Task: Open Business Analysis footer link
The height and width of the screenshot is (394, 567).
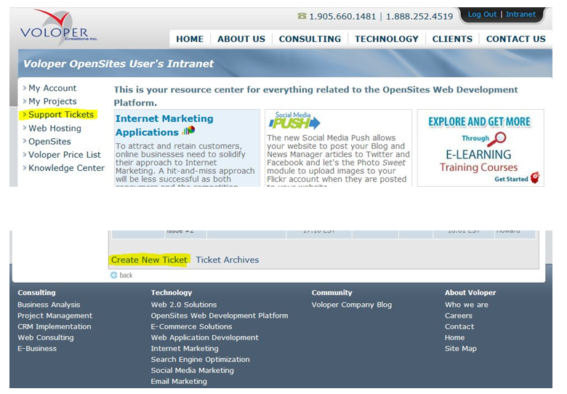Action: point(49,305)
